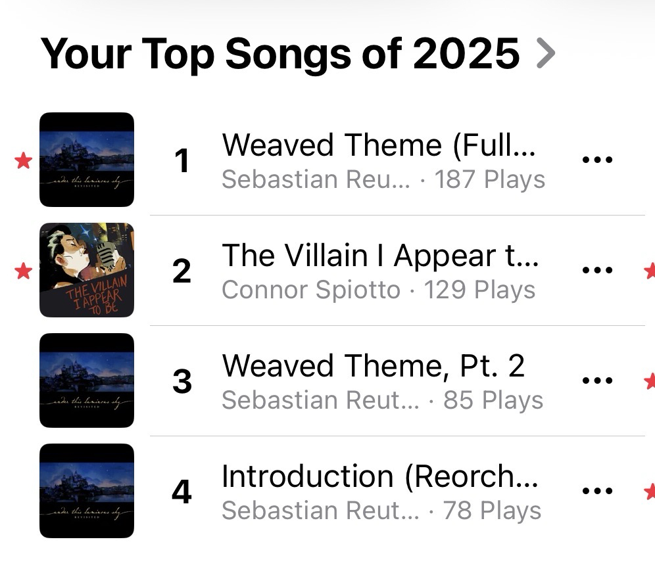Click the red star beside The Villain artwork

pos(24,270)
